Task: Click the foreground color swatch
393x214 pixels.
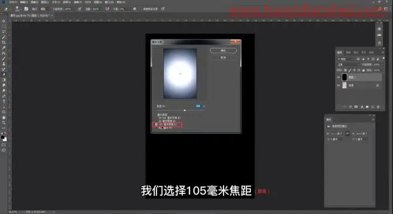Action: click(x=2, y=137)
